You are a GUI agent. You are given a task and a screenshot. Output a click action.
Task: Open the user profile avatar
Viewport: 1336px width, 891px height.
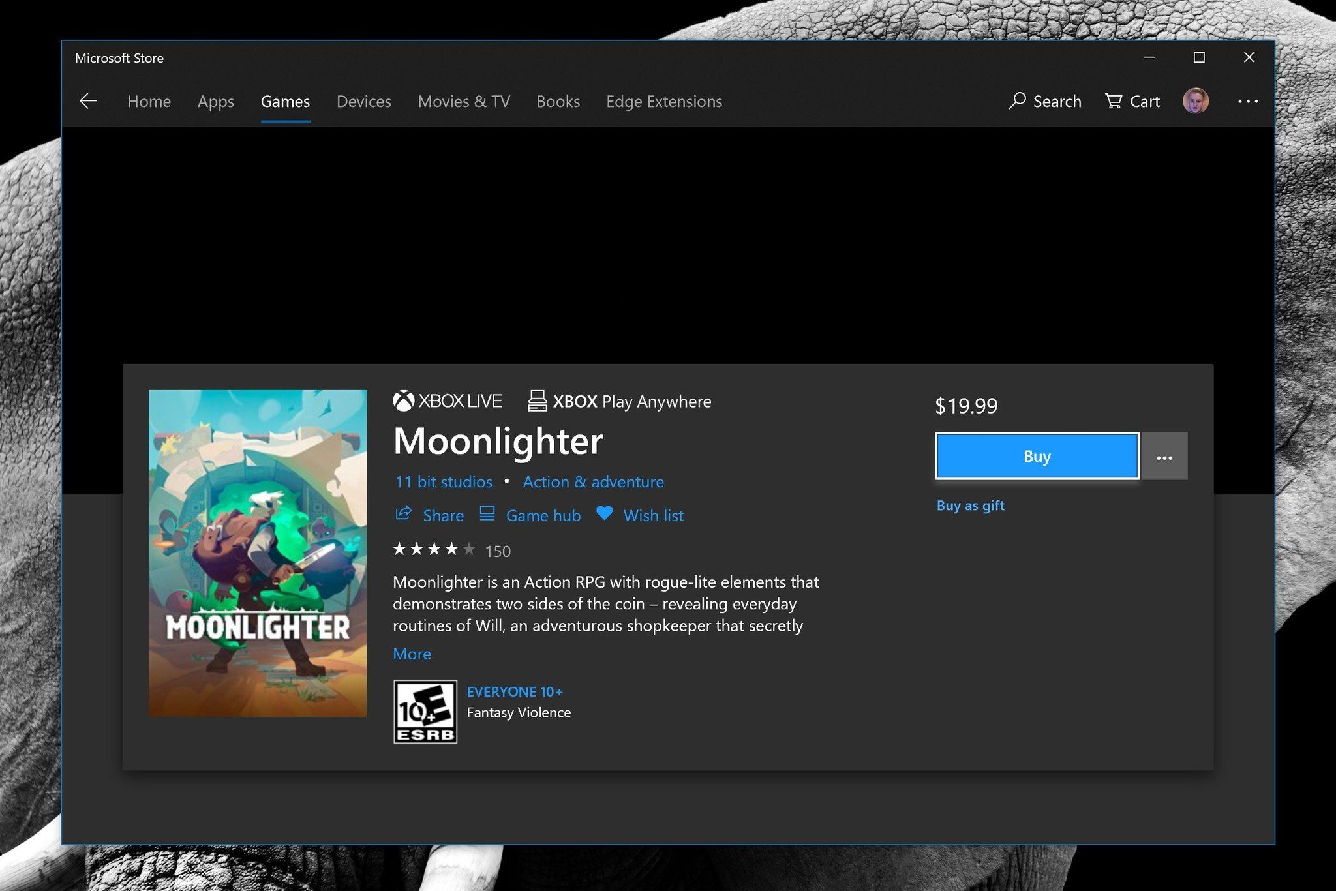[1196, 101]
